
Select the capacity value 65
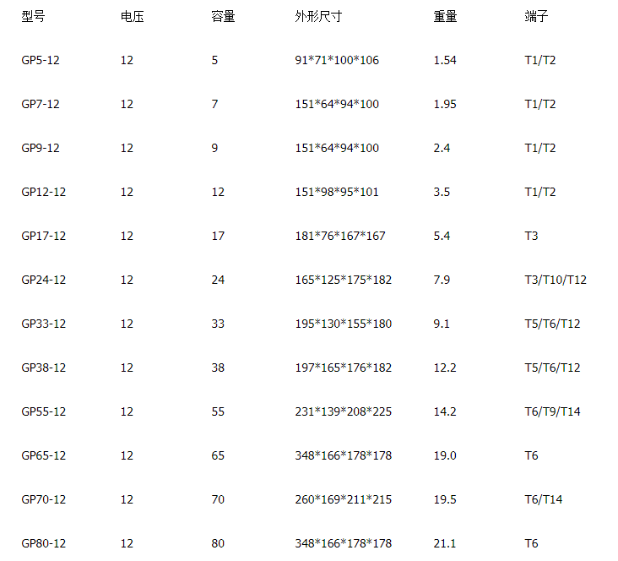[218, 455]
